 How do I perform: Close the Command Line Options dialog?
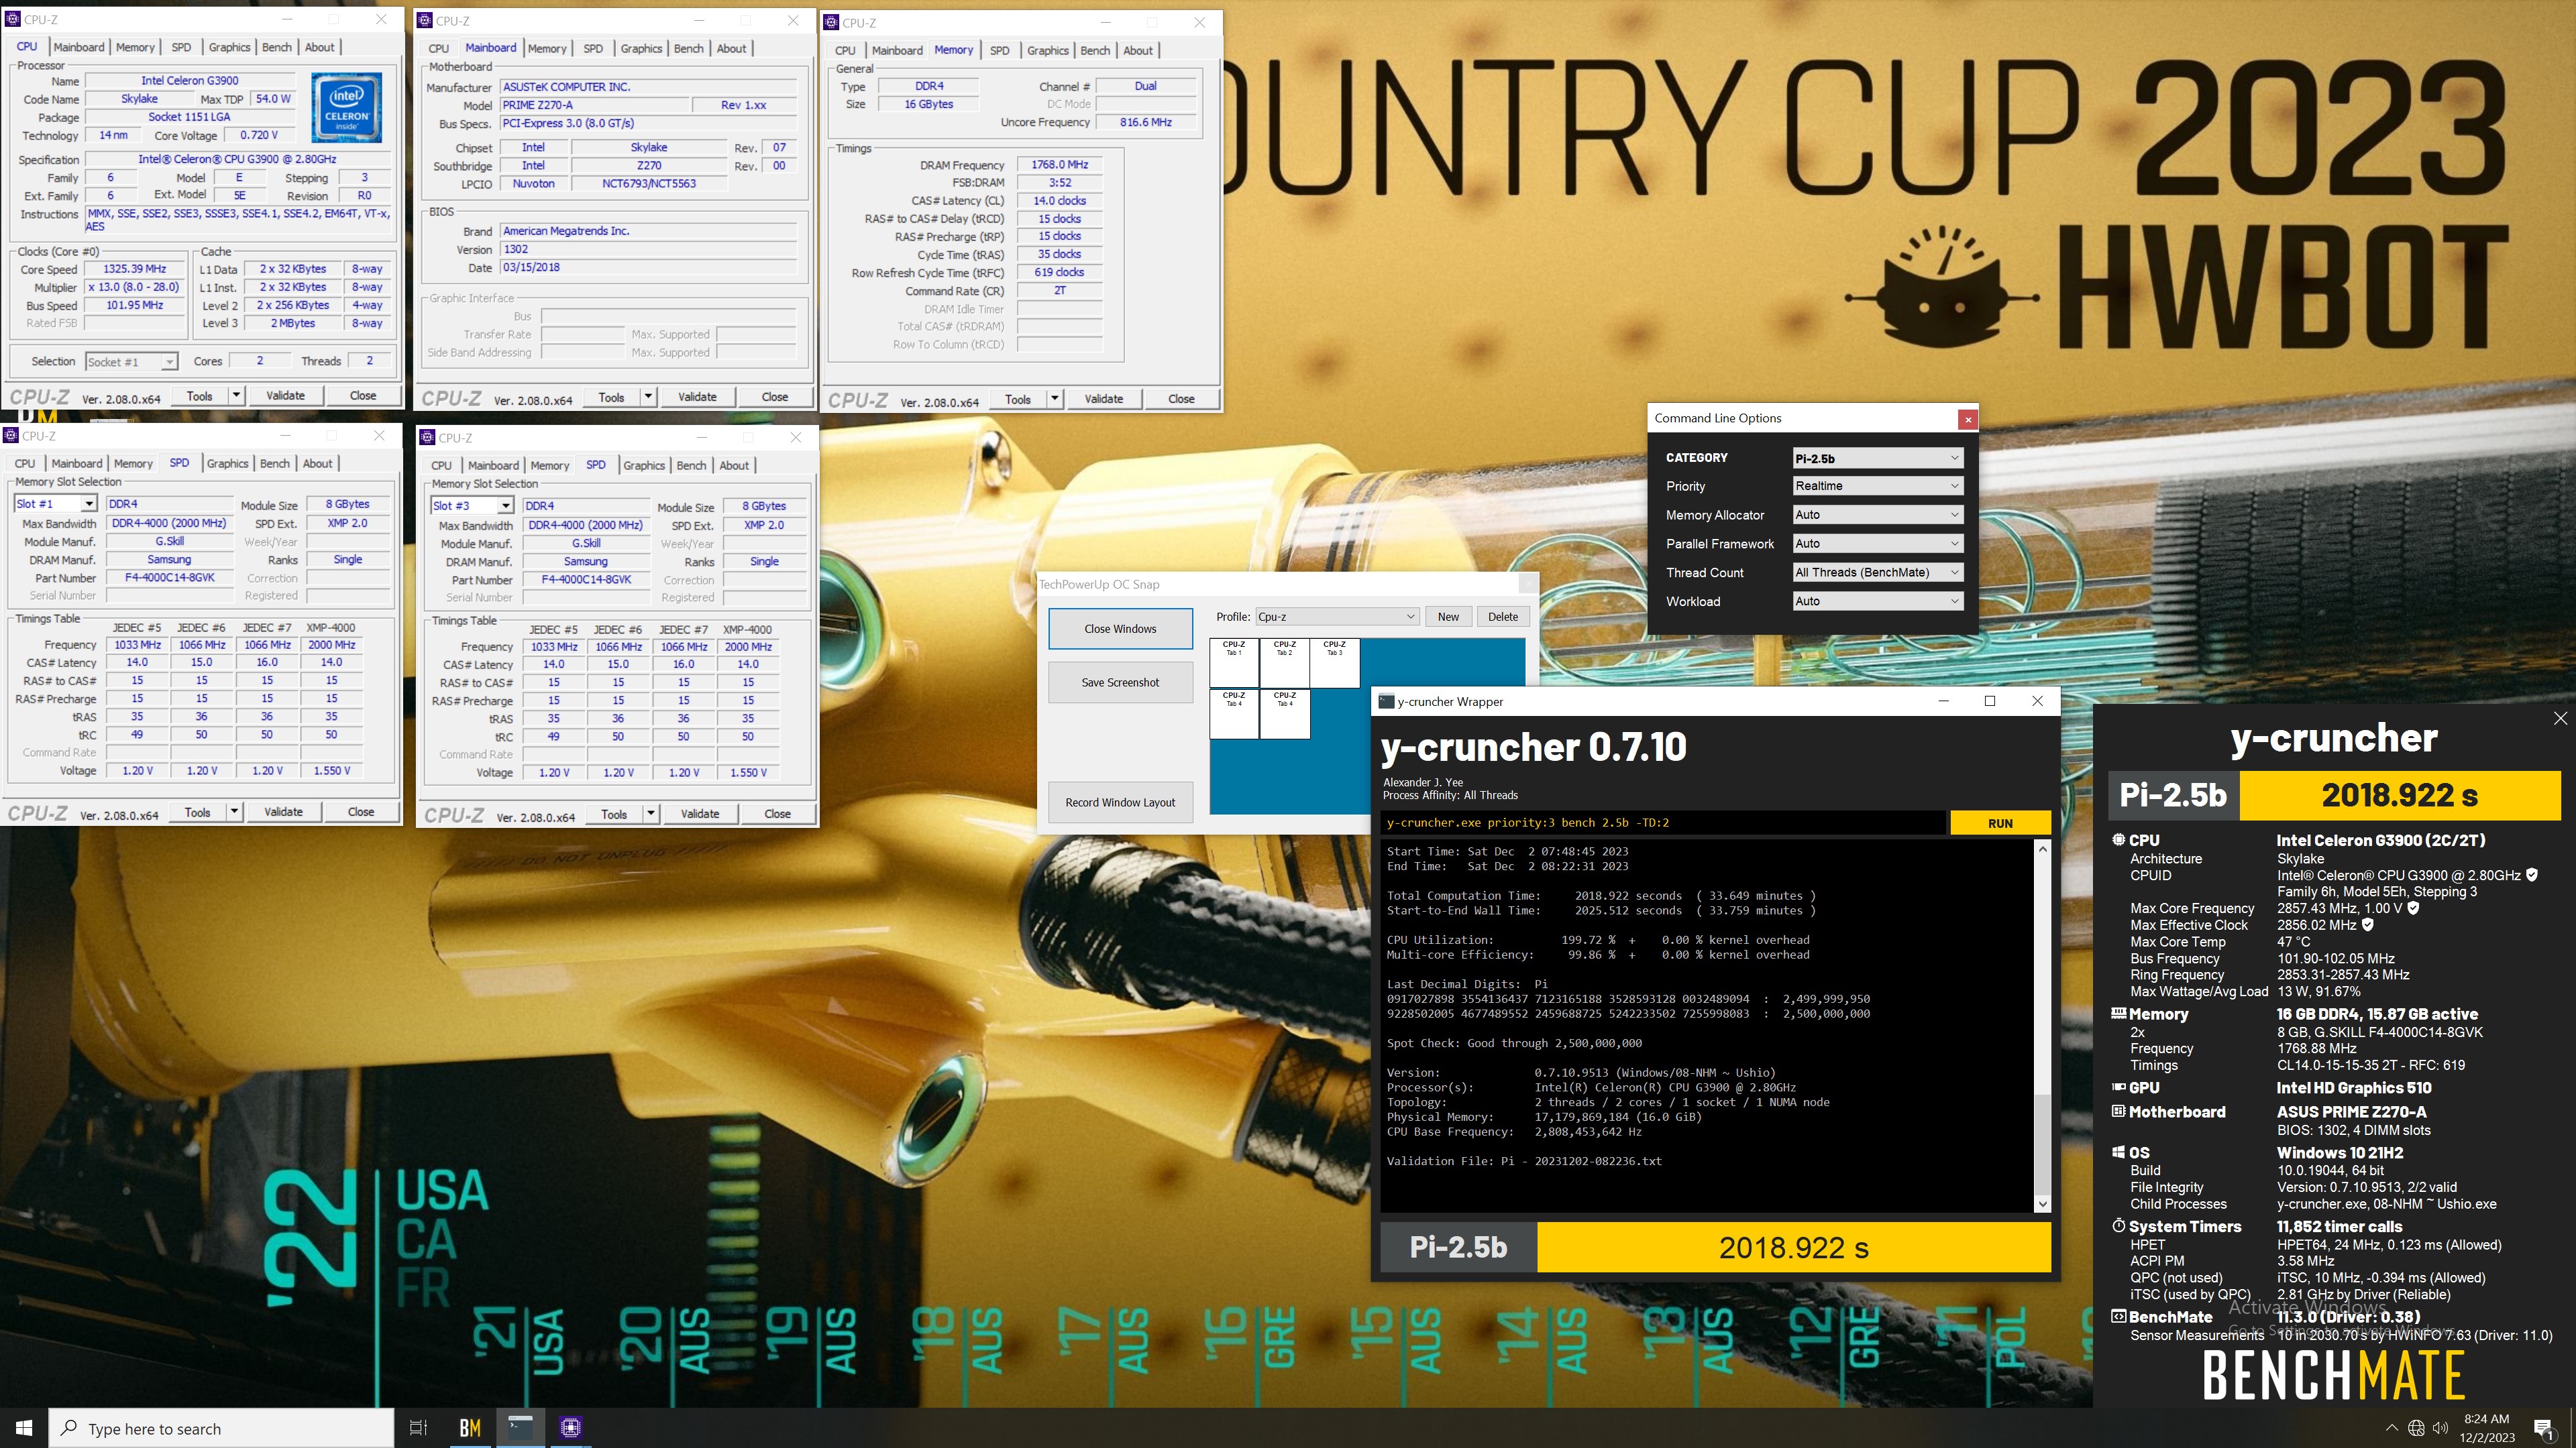pyautogui.click(x=1967, y=419)
